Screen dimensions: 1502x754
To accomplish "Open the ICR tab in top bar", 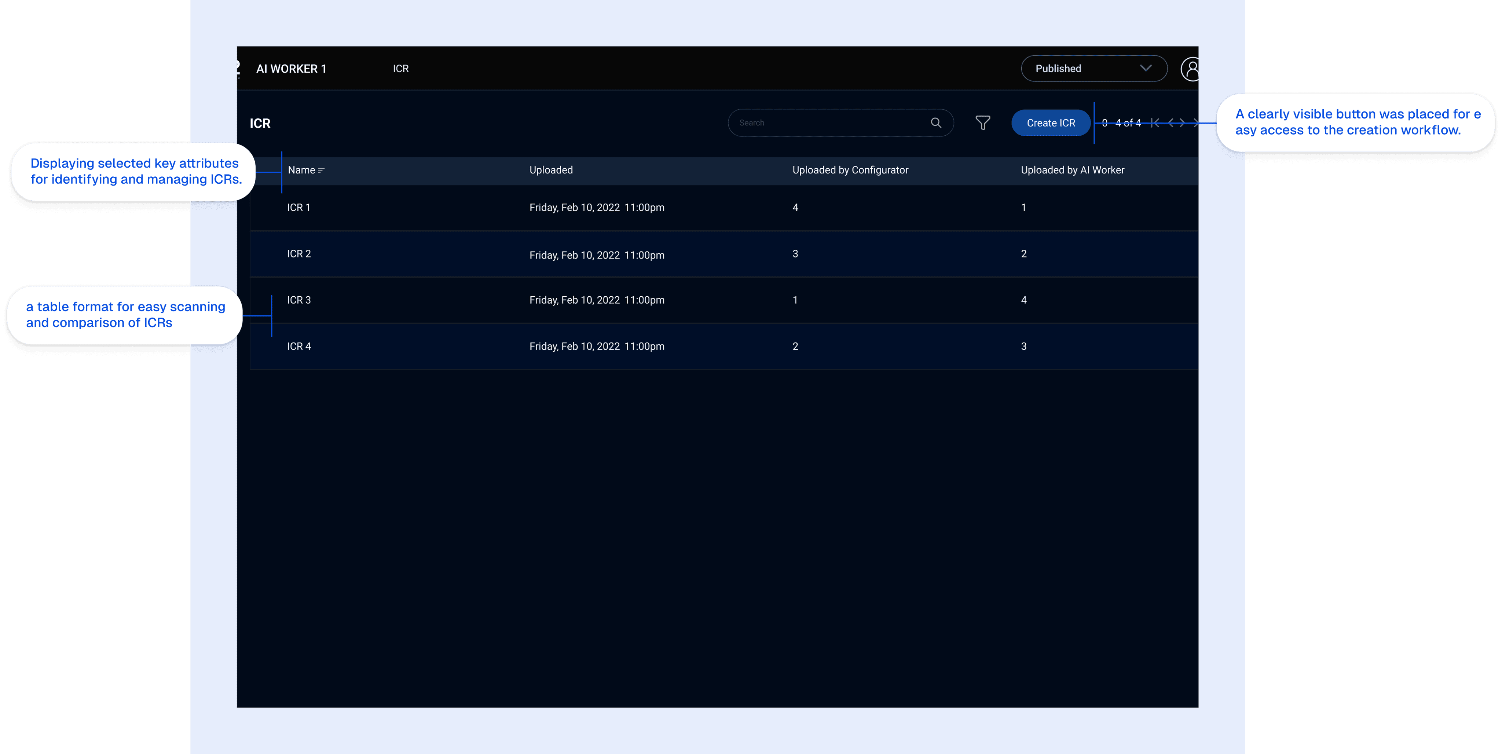I will (x=400, y=69).
